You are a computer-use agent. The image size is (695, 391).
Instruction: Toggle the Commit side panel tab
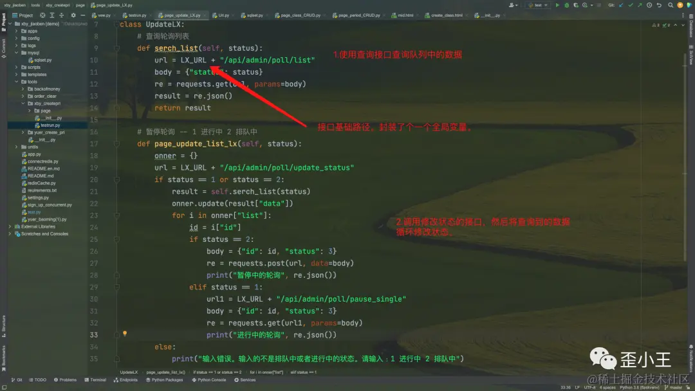[x=4, y=49]
